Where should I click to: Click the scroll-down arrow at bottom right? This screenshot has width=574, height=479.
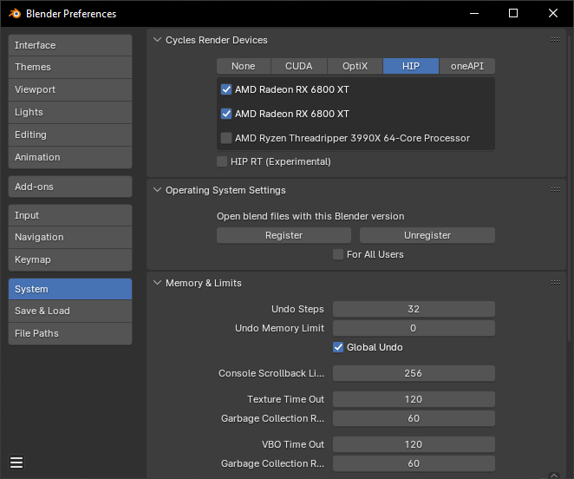[x=554, y=475]
